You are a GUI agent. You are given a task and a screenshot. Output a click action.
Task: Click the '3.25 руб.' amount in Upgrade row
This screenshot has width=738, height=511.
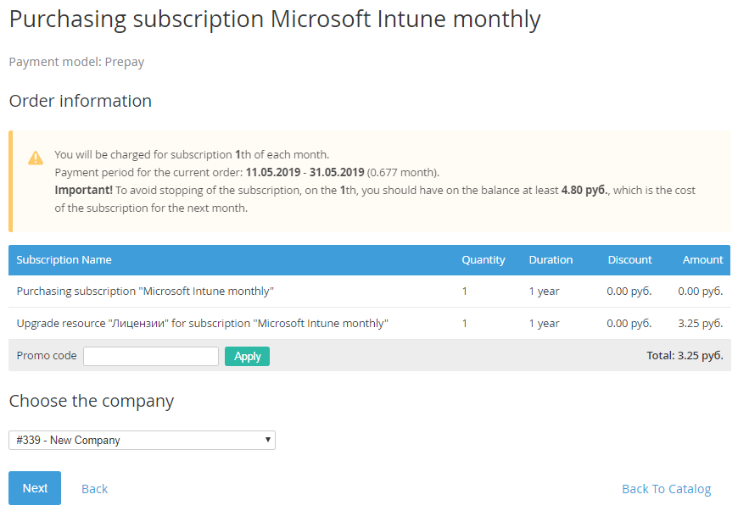tap(701, 324)
